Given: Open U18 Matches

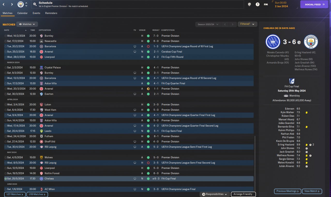Looking at the screenshot, I should pos(37,194).
